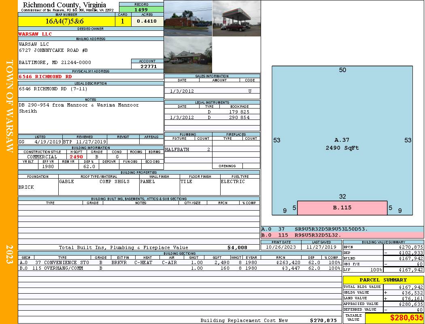The height and width of the screenshot is (324, 425).
Task: Select the B.0 overhang/comm section row
Action: coord(178,268)
